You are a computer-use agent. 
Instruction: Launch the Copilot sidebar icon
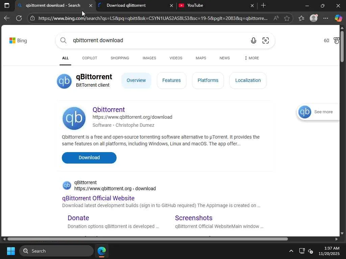pyautogui.click(x=338, y=18)
